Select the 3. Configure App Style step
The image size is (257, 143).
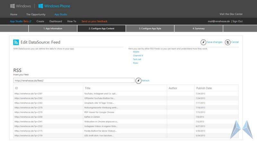pyautogui.click(x=150, y=29)
